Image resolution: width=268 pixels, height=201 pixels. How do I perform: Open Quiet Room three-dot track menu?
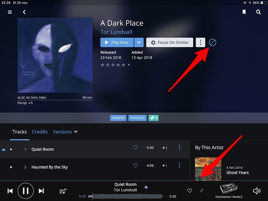[179, 148]
